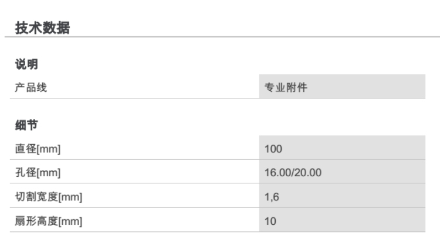440x246 pixels.
Task: Click the segment height value 10
Action: coord(271,222)
